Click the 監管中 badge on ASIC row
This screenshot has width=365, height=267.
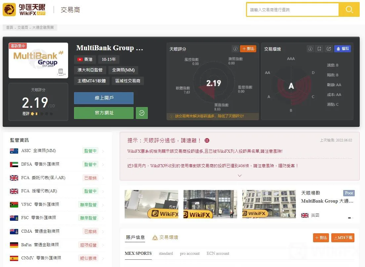point(90,151)
